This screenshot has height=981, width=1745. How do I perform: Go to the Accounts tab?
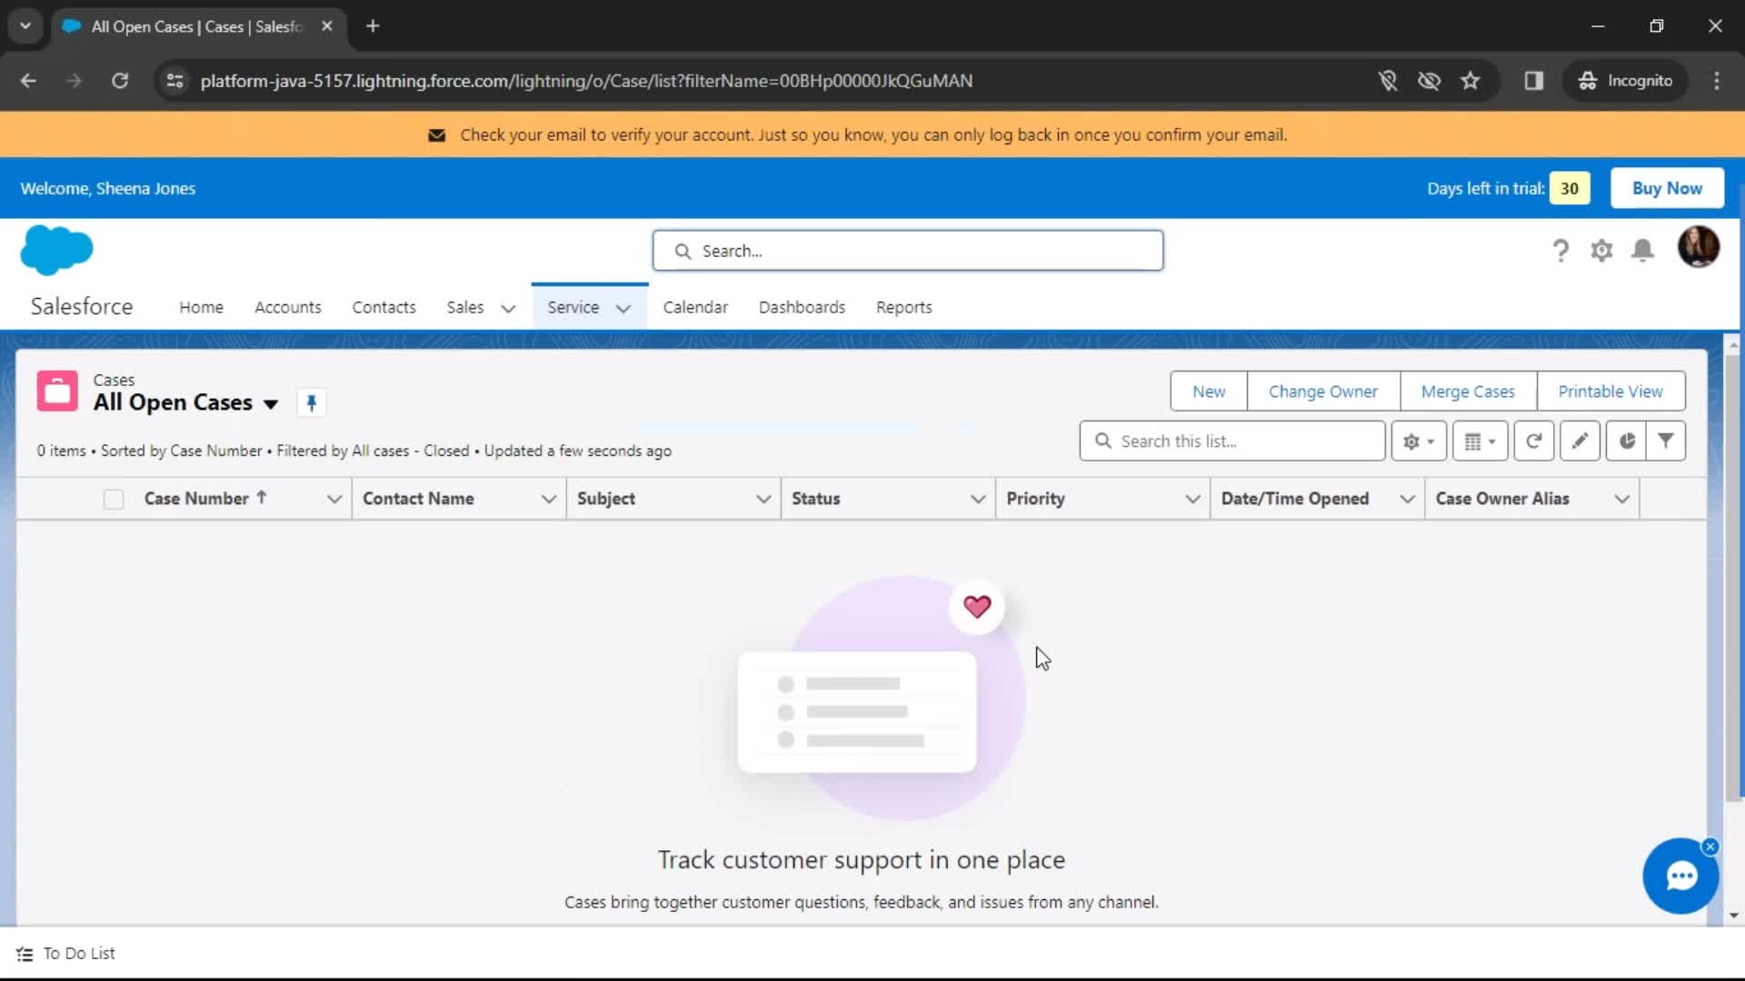(x=288, y=307)
